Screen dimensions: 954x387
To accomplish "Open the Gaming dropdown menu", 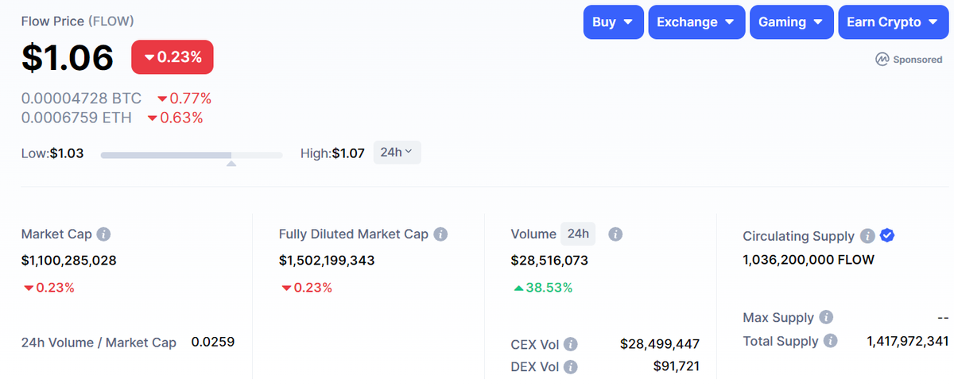I will click(791, 22).
